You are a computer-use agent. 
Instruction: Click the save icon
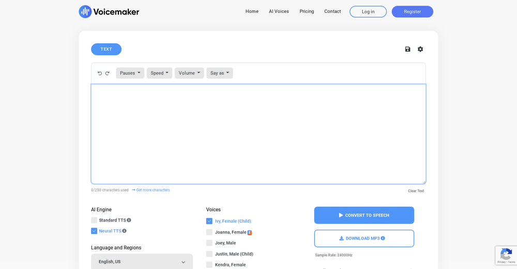pos(407,49)
